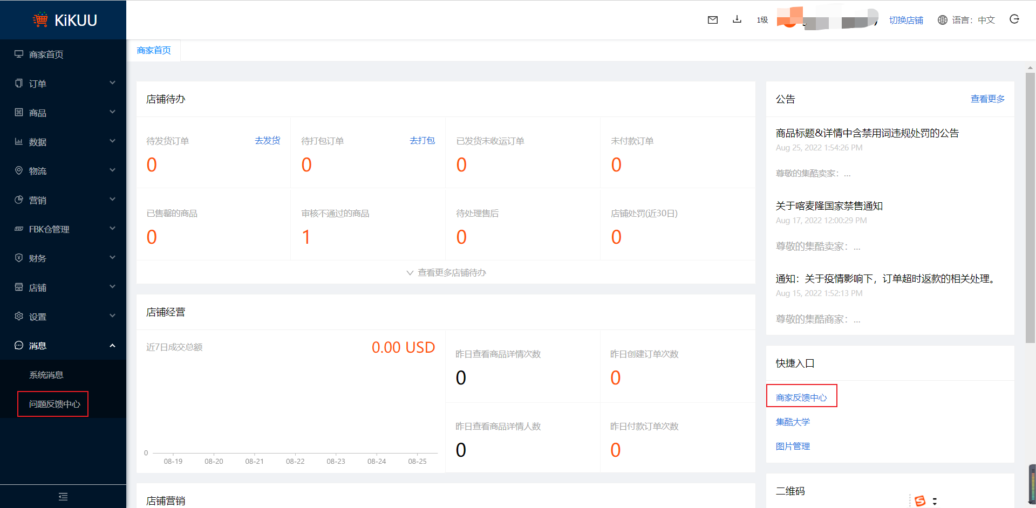Open announcement about 订单超时返款
Screen dimensions: 1036x508
[x=888, y=279]
